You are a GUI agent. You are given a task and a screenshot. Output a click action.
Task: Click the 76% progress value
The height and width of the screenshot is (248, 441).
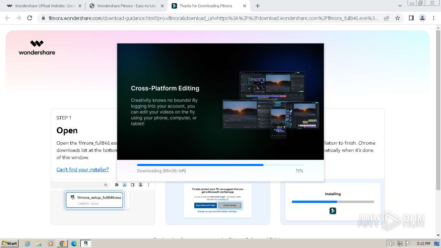tap(299, 171)
